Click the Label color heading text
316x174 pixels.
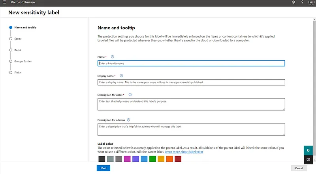(105, 144)
